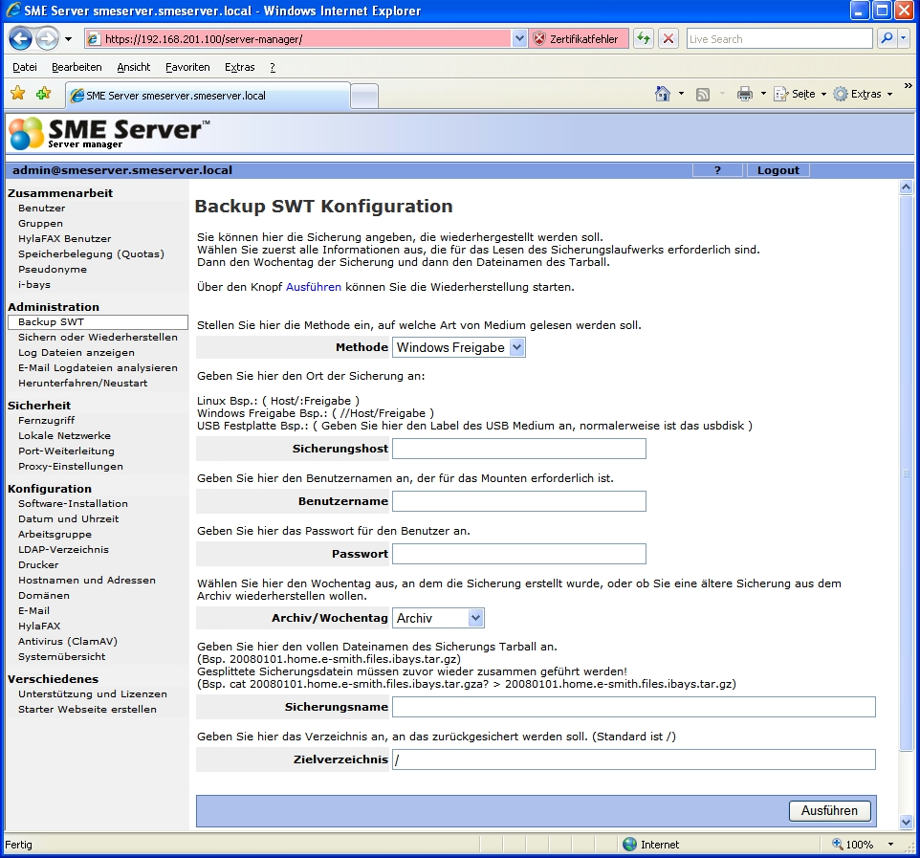
Task: Click the Zielverzeichnis input field
Action: 634,759
